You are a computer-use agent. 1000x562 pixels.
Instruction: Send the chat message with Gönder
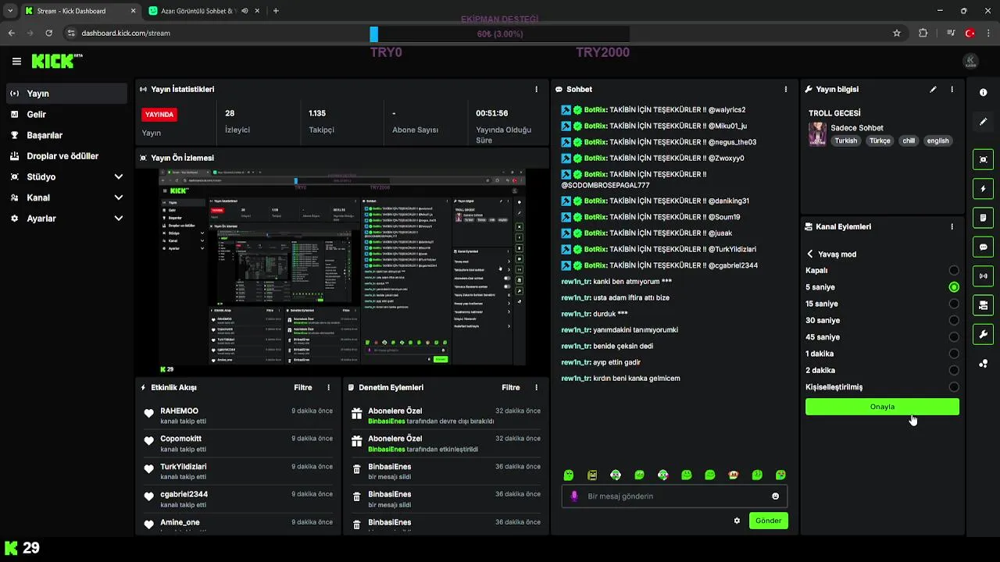pyautogui.click(x=768, y=521)
